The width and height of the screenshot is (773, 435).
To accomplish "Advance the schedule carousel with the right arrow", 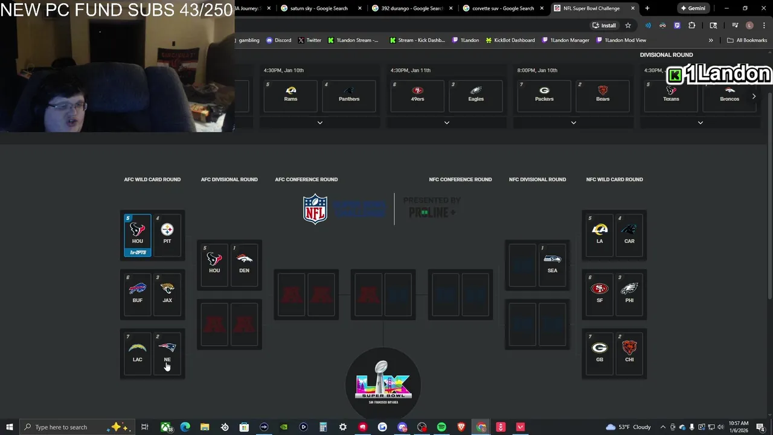I will tap(754, 96).
